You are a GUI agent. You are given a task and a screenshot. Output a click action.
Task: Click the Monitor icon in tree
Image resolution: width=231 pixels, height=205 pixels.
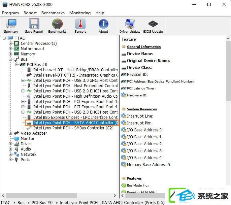point(16,138)
